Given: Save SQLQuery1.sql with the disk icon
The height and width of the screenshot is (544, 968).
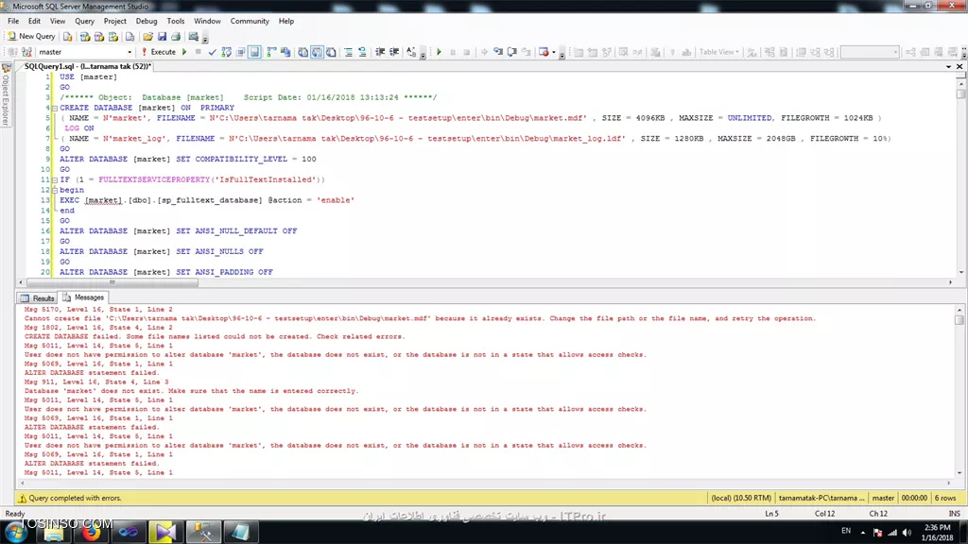Looking at the screenshot, I should pyautogui.click(x=163, y=37).
